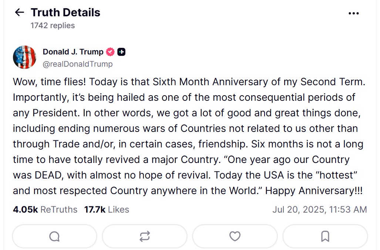Click "Happy Anniversary!!!" at post's end

314,191
